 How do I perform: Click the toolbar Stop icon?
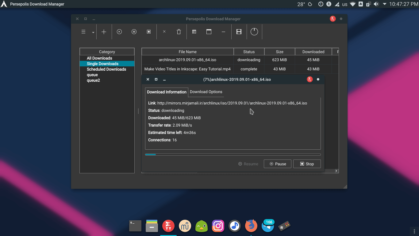coord(149,32)
